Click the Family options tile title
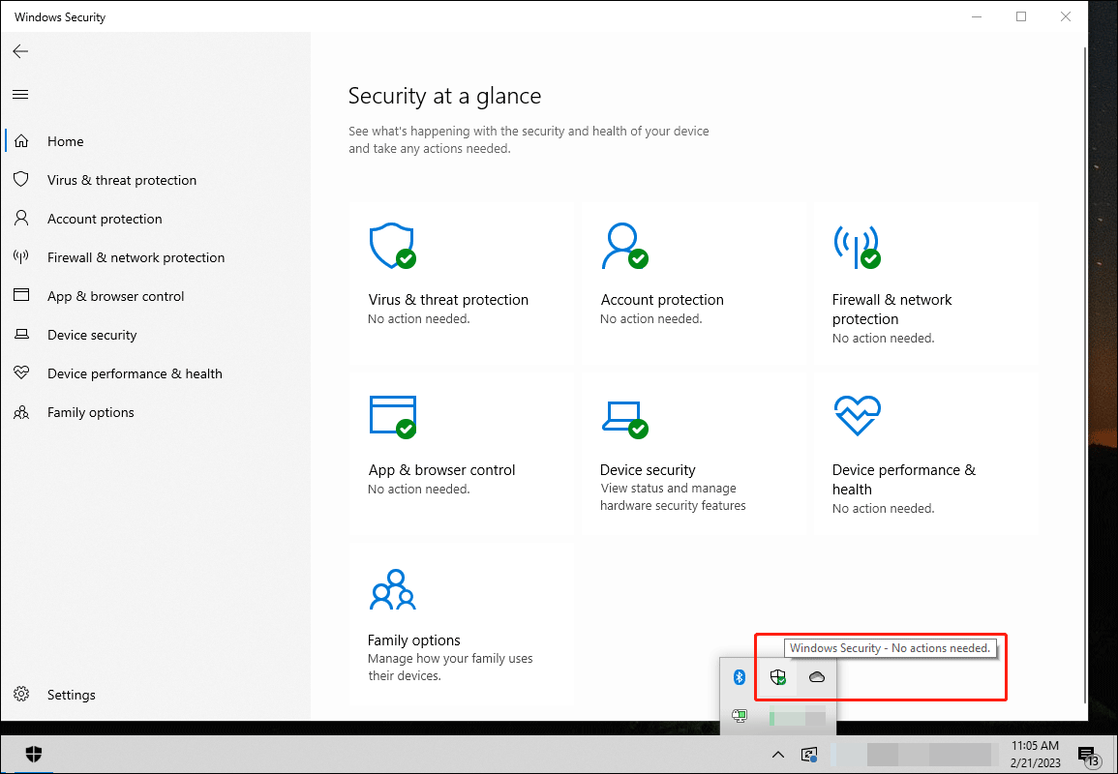Viewport: 1118px width, 774px height. [414, 640]
